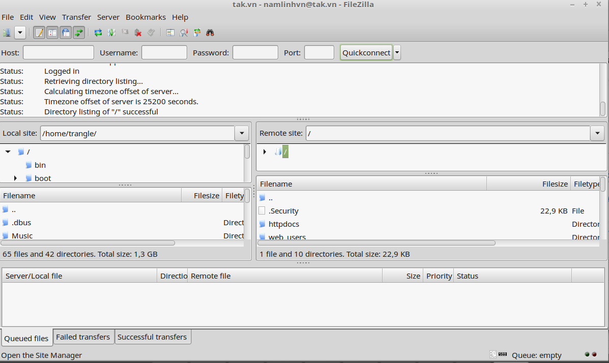Reconnect to last server icon
Screen dimensions: 609x363
coord(151,33)
